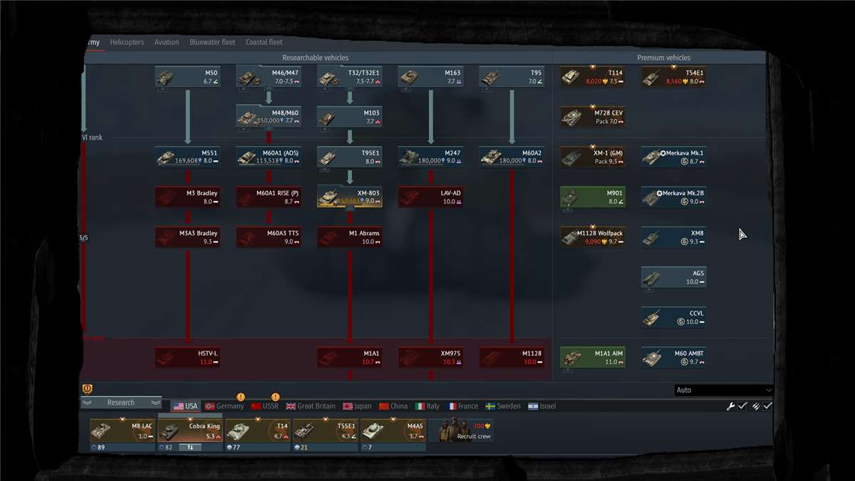
Task: Select the M1128 Wolfpack premium card
Action: click(593, 237)
